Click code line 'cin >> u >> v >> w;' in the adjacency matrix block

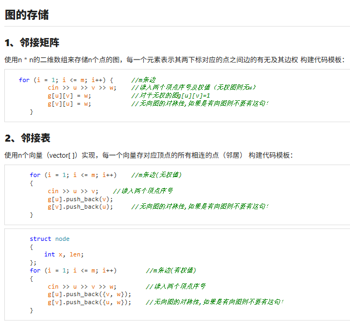click(x=82, y=88)
